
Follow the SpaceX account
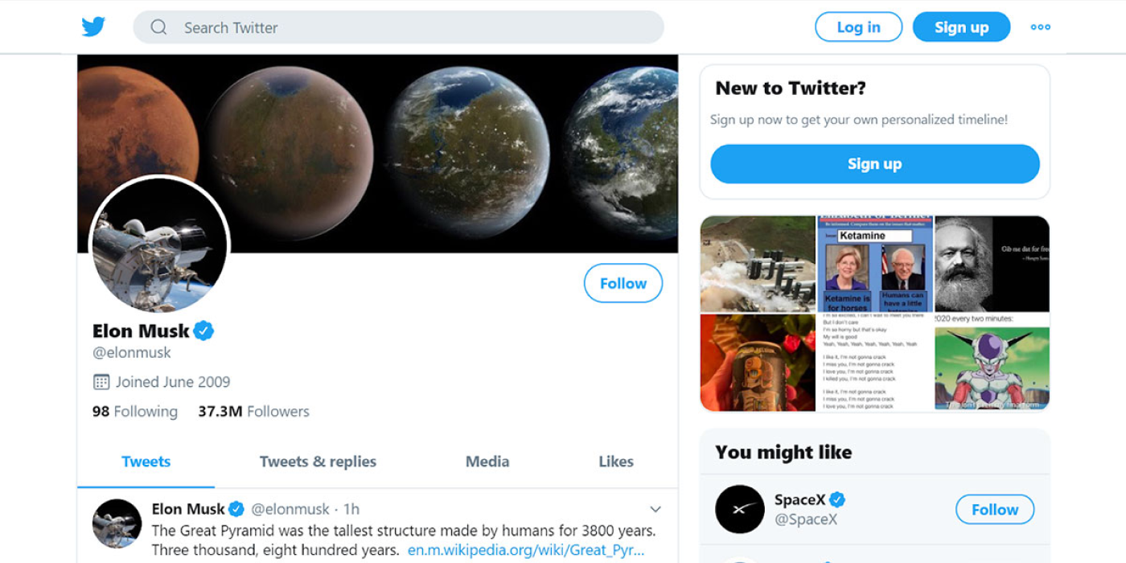click(995, 509)
